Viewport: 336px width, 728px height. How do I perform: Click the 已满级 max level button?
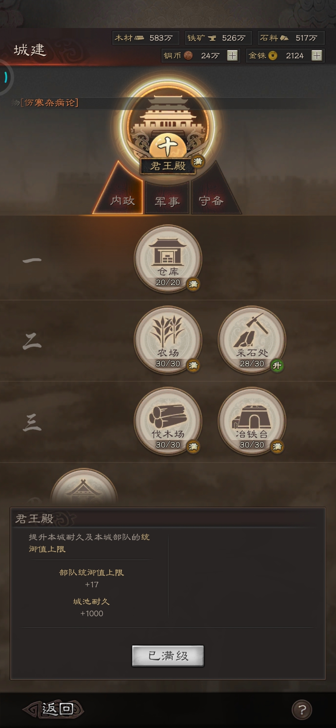pyautogui.click(x=168, y=656)
